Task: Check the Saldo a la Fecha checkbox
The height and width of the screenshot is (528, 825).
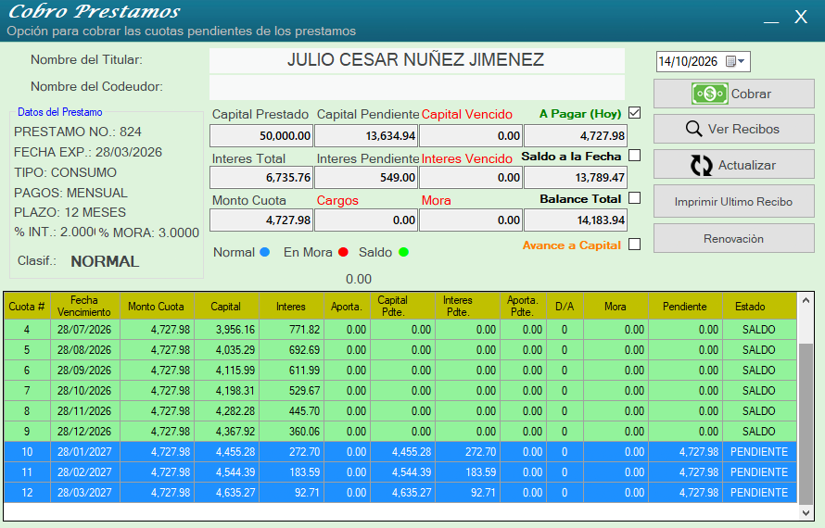Action: pyautogui.click(x=635, y=156)
